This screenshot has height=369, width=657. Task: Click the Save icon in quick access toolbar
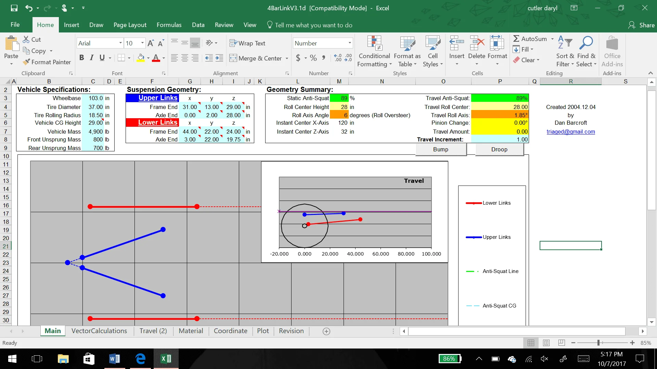coord(14,8)
